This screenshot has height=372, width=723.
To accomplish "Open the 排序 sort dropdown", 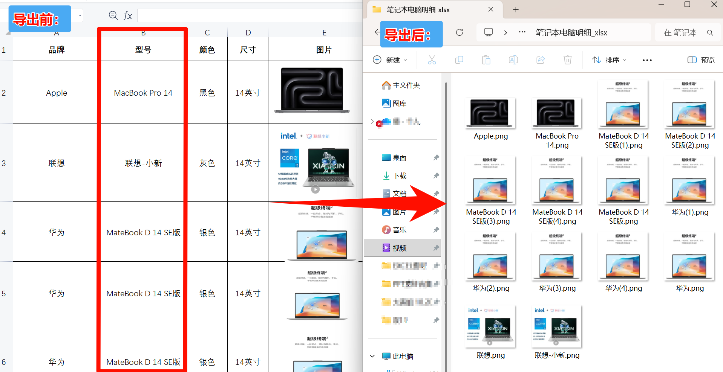I will click(609, 60).
